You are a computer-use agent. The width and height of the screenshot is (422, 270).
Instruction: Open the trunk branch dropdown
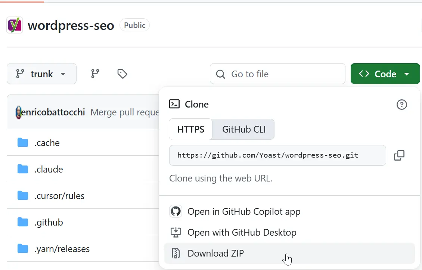pyautogui.click(x=41, y=74)
